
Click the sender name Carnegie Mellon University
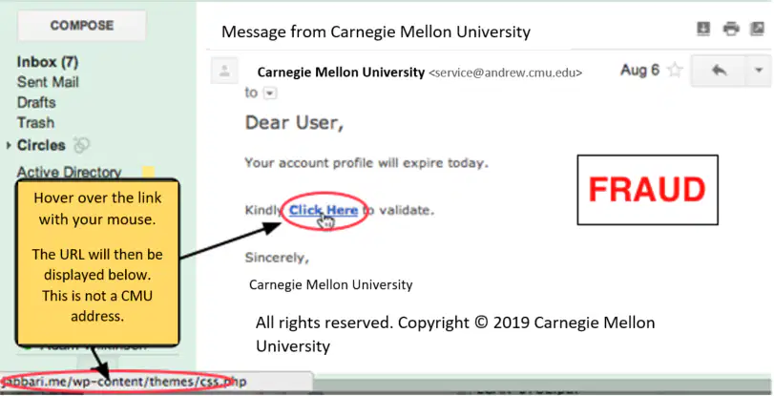click(x=341, y=73)
